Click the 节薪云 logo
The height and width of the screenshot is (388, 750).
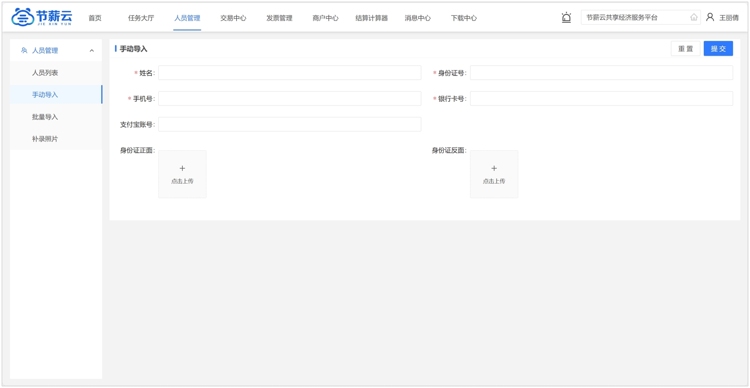[42, 17]
